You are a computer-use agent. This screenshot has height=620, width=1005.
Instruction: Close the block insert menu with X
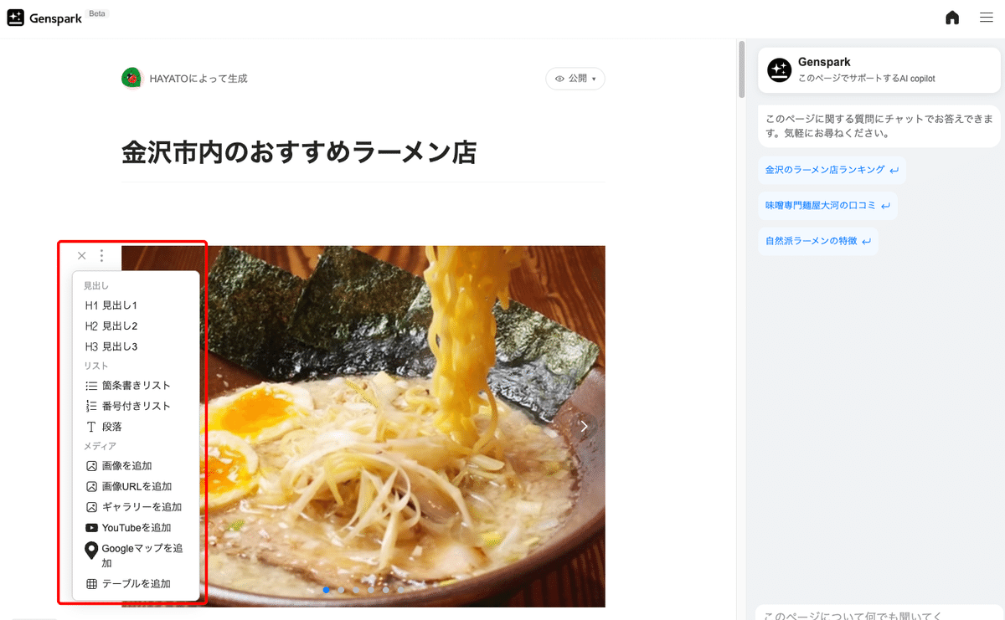pos(81,256)
